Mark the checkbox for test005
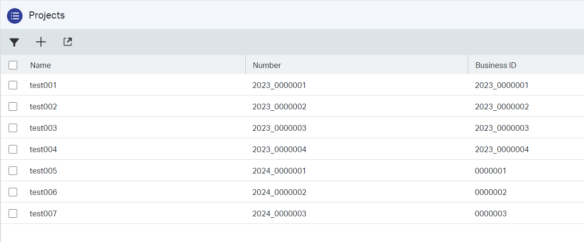This screenshot has height=242, width=584. 13,171
